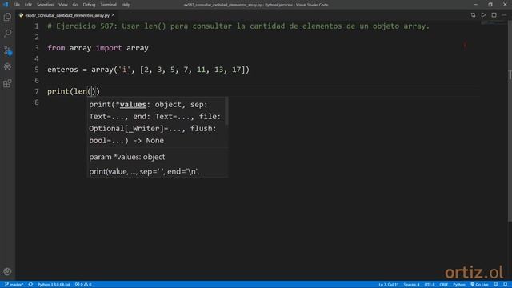Open the File menu

click(17, 5)
